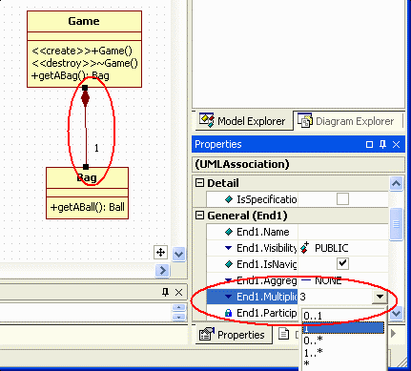The image size is (411, 371).
Task: Select the <<destroy>>~Game() operation
Action: point(85,63)
